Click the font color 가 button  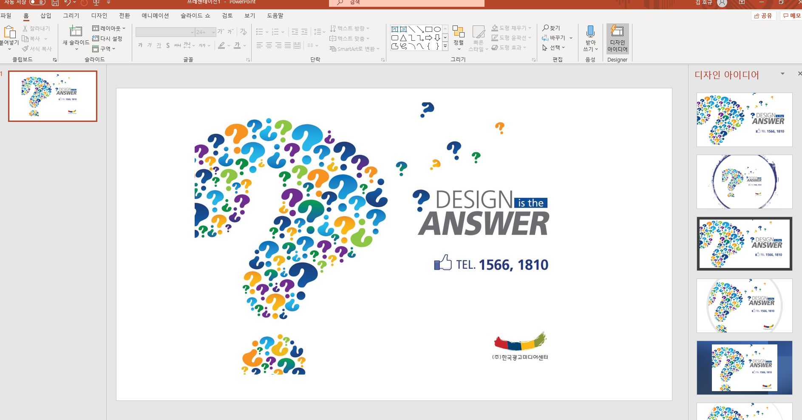[x=237, y=45]
